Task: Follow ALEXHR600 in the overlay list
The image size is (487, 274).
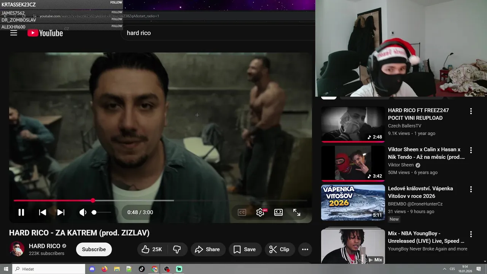Action: [x=116, y=26]
